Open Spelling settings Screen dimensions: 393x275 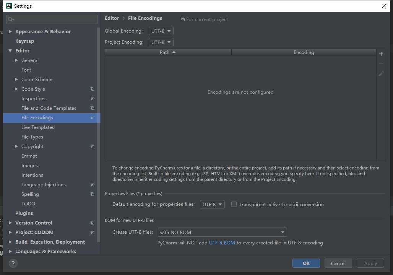pyautogui.click(x=30, y=194)
